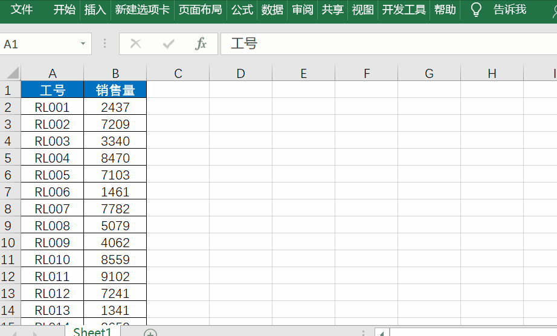Select column B header
Viewport: 557px width, 336px height.
tap(115, 74)
